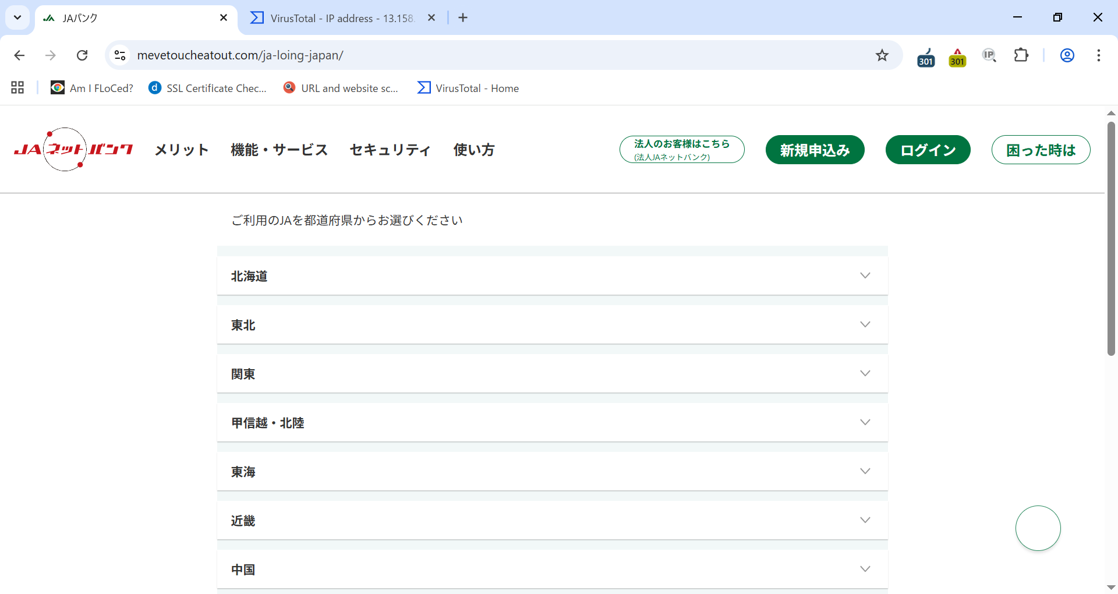The width and height of the screenshot is (1118, 594).
Task: Click the address bar URL
Action: click(240, 55)
